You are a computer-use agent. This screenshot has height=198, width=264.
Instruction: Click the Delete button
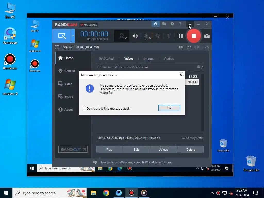pos(191,150)
